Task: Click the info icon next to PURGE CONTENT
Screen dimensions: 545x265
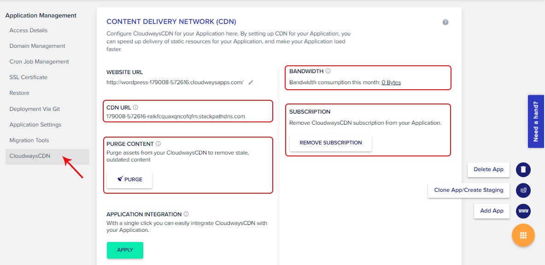Action: click(x=159, y=144)
